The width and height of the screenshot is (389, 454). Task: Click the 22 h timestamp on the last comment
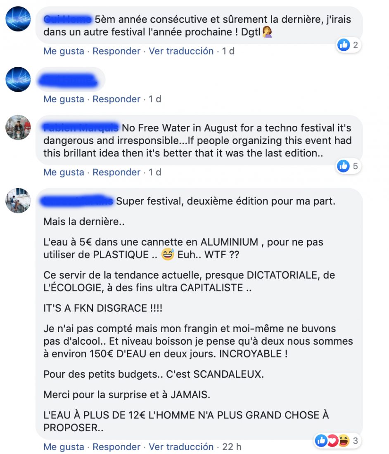232,447
